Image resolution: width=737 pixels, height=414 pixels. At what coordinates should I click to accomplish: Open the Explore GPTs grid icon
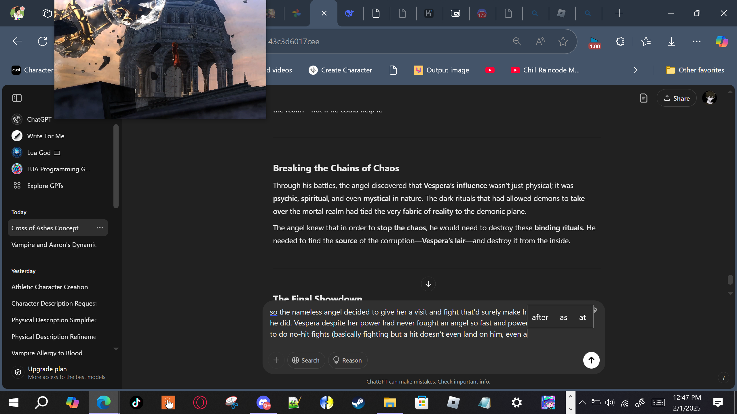[x=17, y=185]
